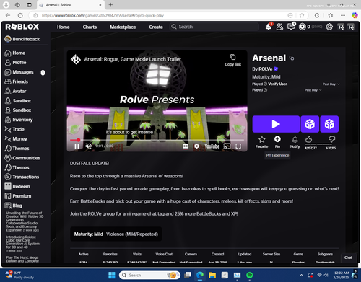The width and height of the screenshot is (361, 282).
Task: Click the YouTube logo in the player
Action: (212, 146)
